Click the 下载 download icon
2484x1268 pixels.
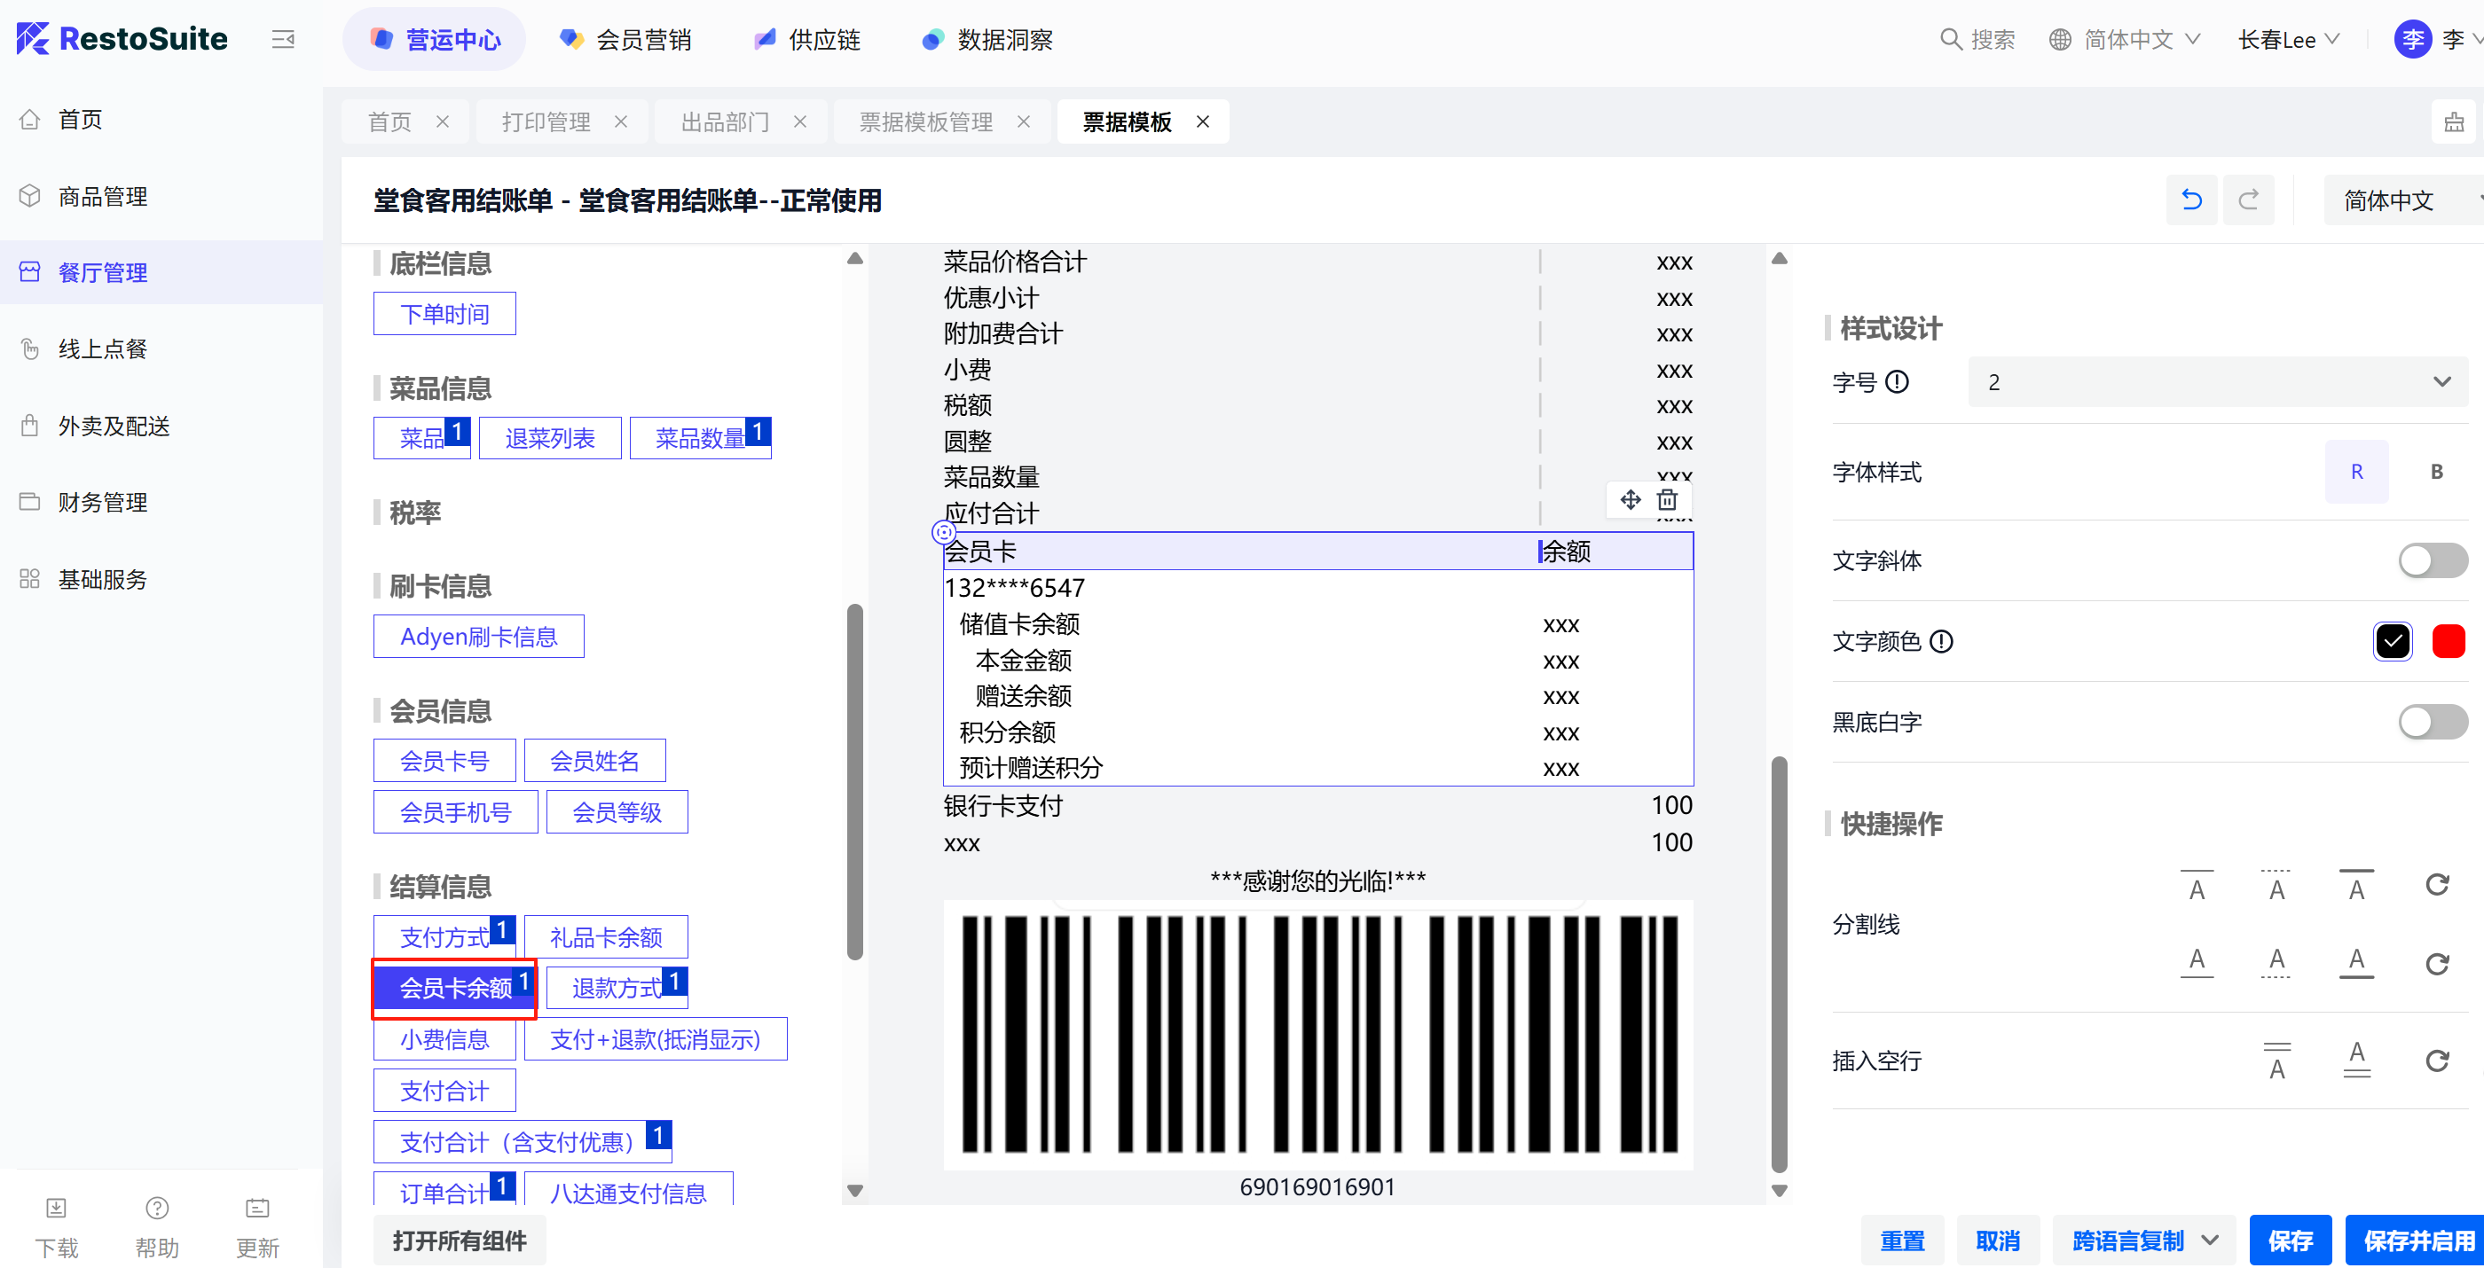[56, 1208]
